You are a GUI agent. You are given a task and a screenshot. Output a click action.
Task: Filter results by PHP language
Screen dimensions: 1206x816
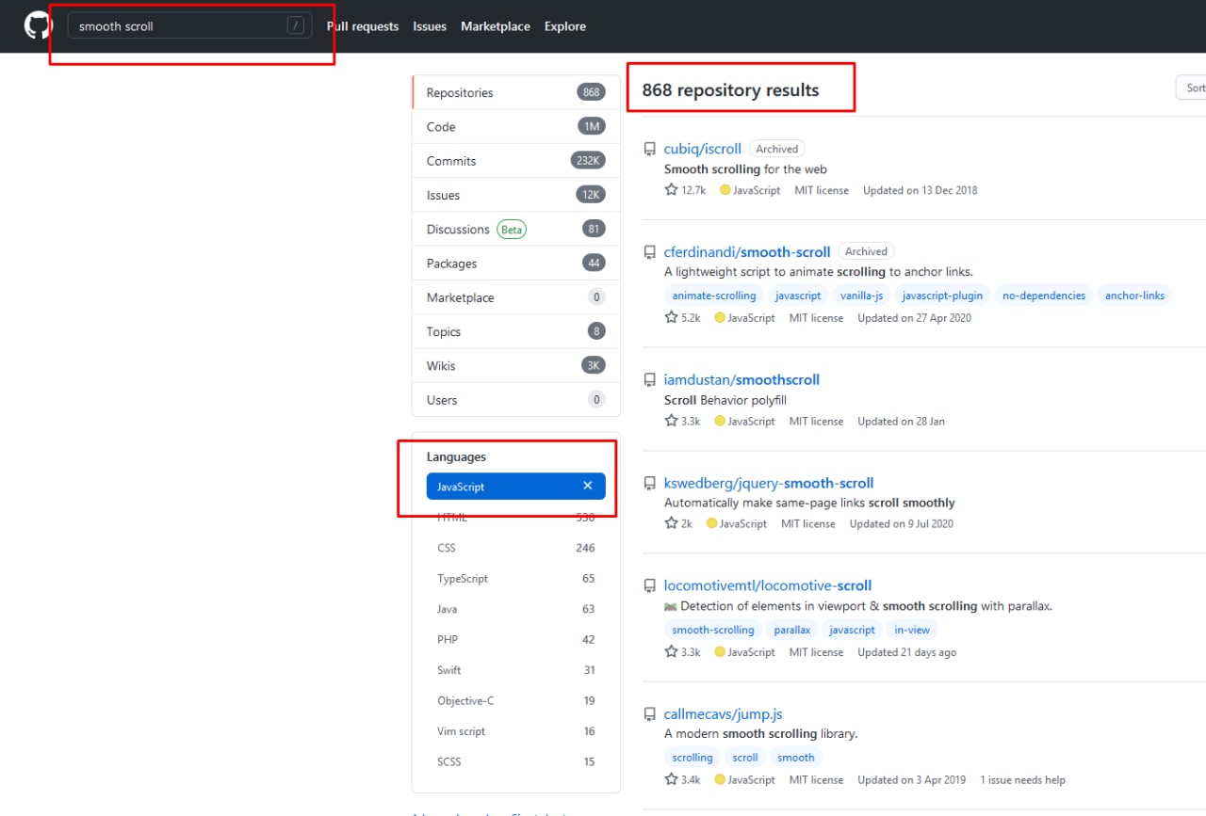click(516, 639)
